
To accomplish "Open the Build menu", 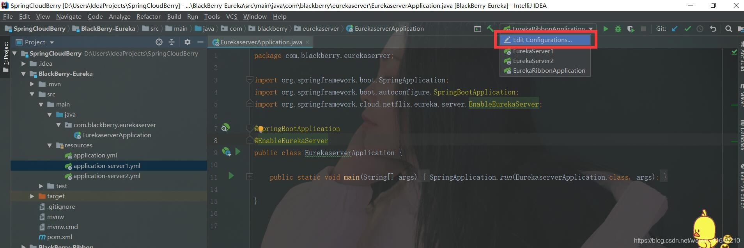I will (174, 16).
